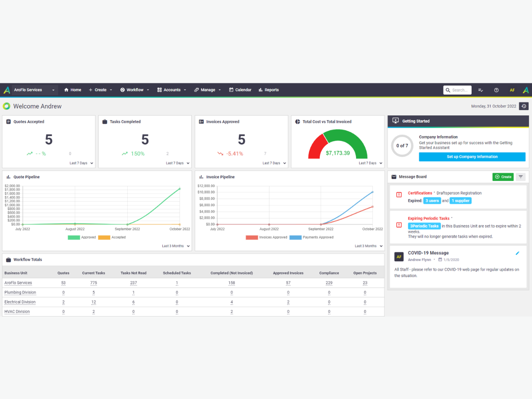The width and height of the screenshot is (532, 399).
Task: Click the Workflow Totals briefcase icon
Action: (8, 260)
